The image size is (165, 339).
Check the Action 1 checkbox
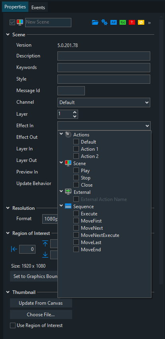[x=76, y=149]
